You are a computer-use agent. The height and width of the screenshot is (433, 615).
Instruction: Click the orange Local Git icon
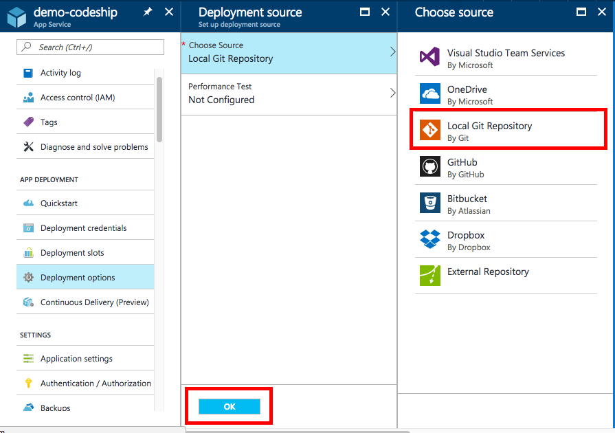(x=430, y=130)
